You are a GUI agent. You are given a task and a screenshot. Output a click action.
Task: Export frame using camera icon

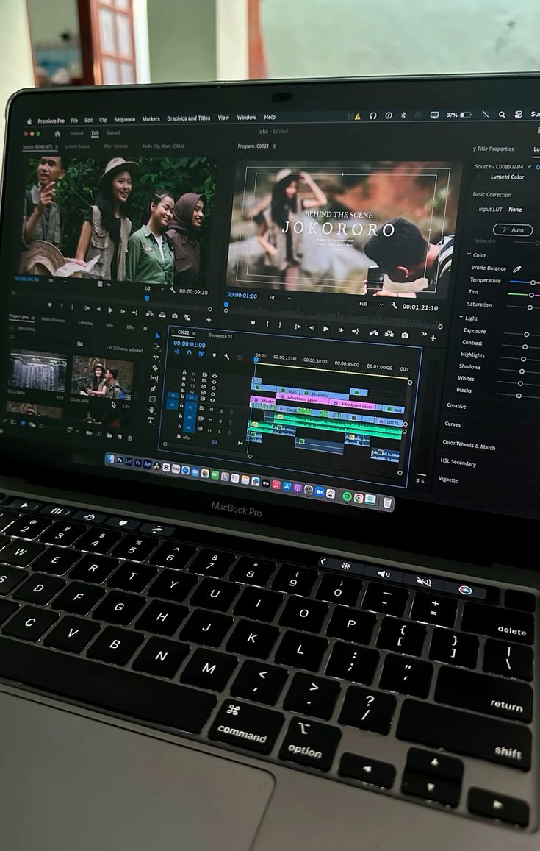pyautogui.click(x=405, y=335)
